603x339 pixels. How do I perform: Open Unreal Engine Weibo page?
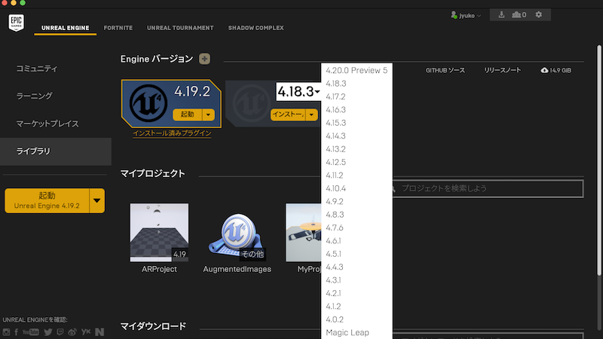[x=72, y=331]
